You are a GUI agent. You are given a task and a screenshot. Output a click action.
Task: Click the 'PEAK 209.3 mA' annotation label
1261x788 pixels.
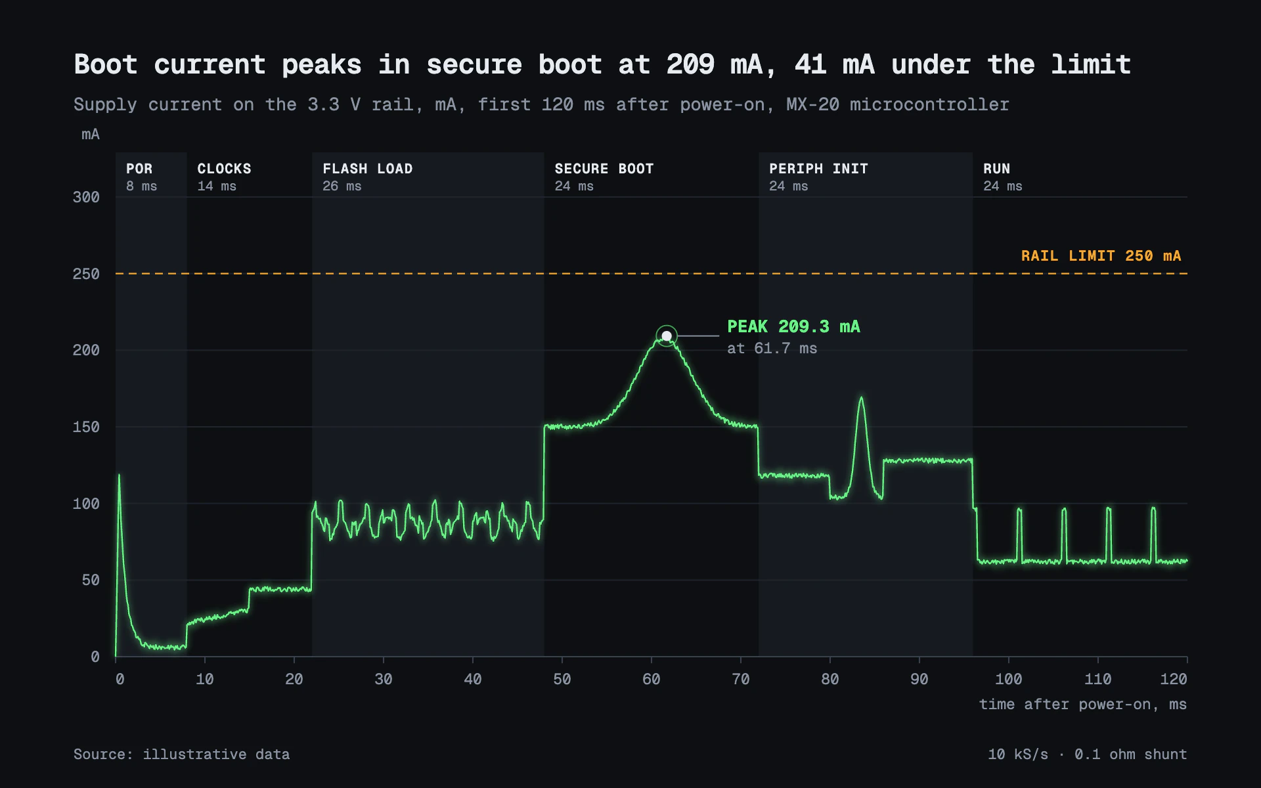coord(793,326)
